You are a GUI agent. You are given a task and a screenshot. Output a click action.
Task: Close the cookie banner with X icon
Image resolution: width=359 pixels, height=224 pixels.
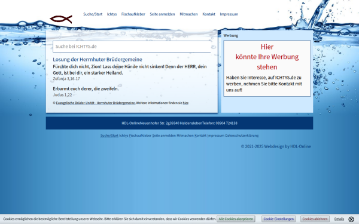point(351,219)
